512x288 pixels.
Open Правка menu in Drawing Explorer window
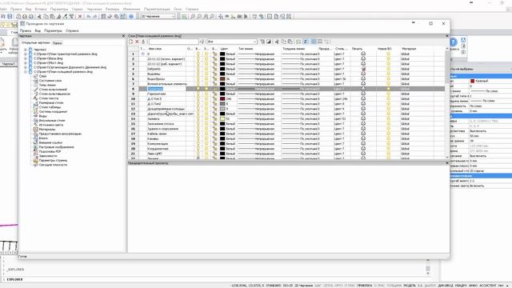pyautogui.click(x=26, y=30)
